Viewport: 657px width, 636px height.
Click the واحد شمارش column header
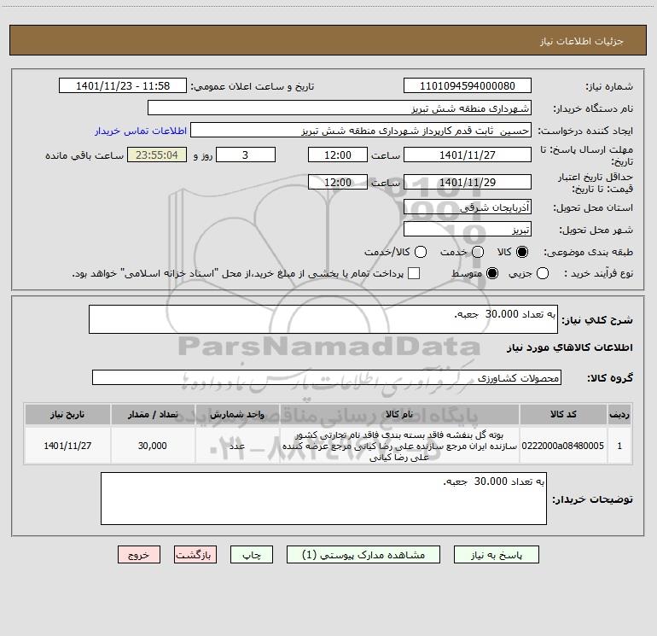coord(237,415)
